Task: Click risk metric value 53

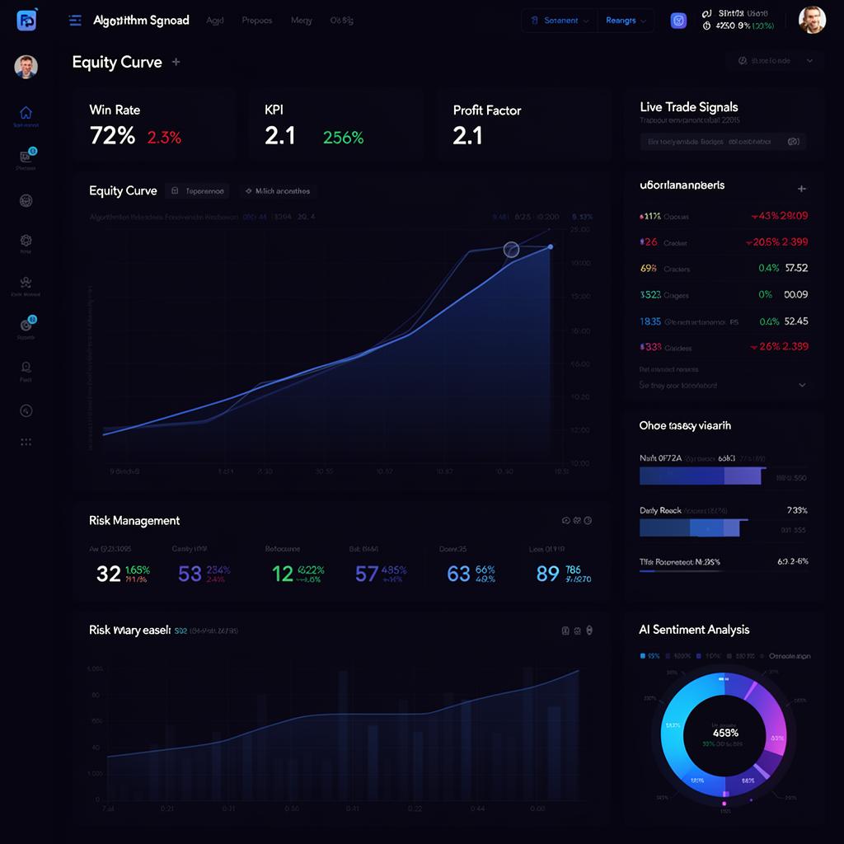Action: click(x=190, y=574)
